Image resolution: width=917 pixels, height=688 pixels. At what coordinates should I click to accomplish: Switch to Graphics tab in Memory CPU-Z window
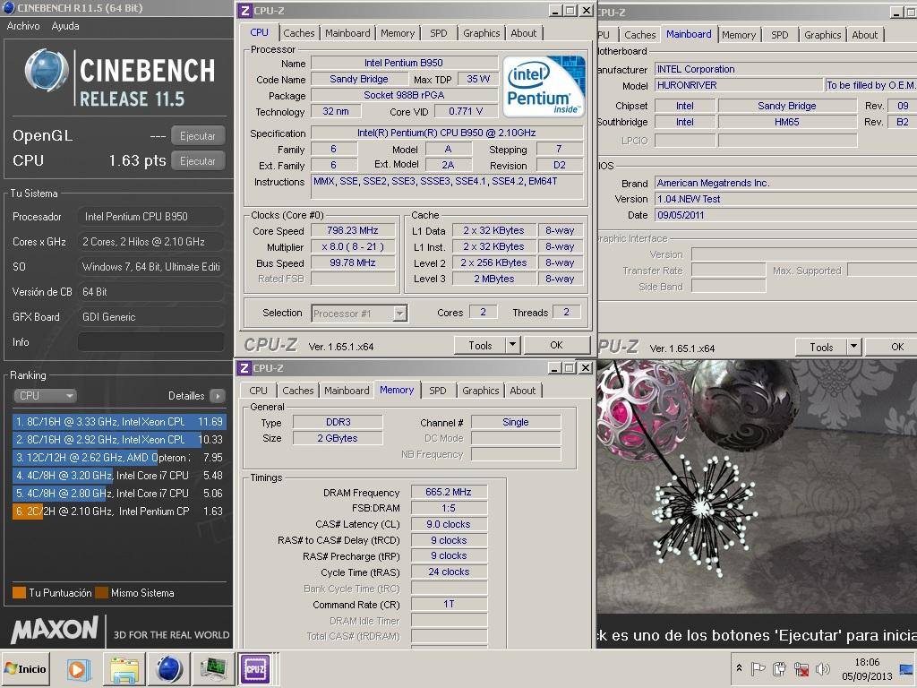pos(480,391)
